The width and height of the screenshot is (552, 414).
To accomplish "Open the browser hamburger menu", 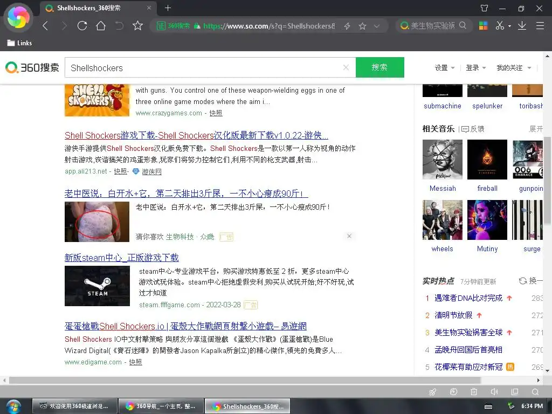I will click(x=540, y=25).
